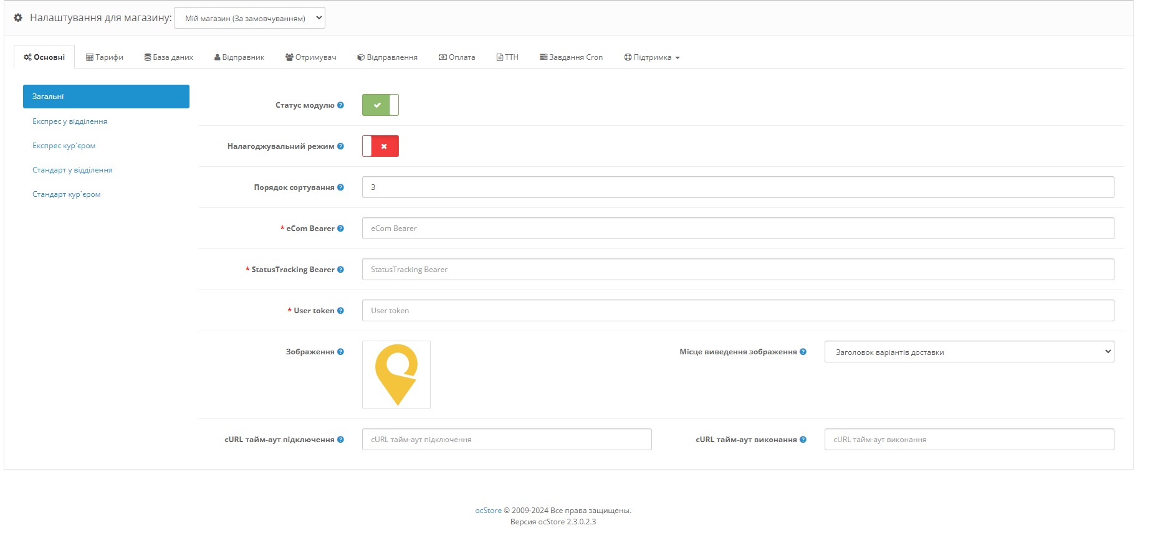Click the yellow map pin image thumbnail
This screenshot has width=1150, height=543.
coord(396,375)
